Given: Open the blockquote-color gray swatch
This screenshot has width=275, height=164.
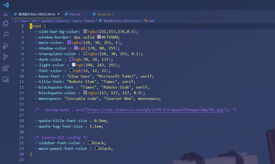Looking at the screenshot, I should click(85, 93).
